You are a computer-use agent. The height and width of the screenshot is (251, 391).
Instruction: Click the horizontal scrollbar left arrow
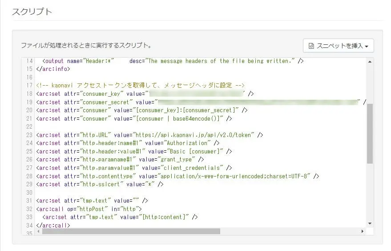[x=39, y=231]
